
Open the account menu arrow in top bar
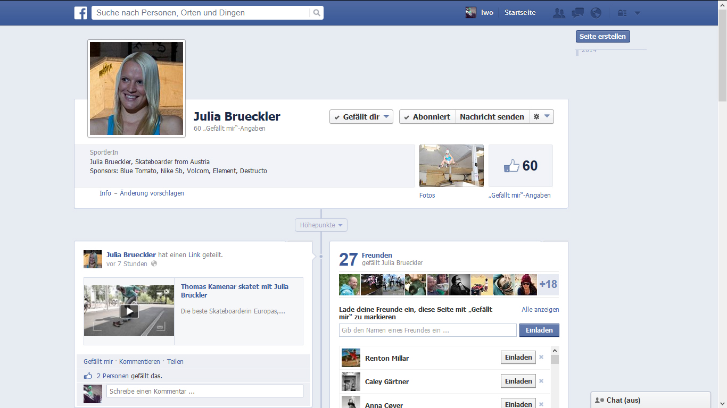638,13
